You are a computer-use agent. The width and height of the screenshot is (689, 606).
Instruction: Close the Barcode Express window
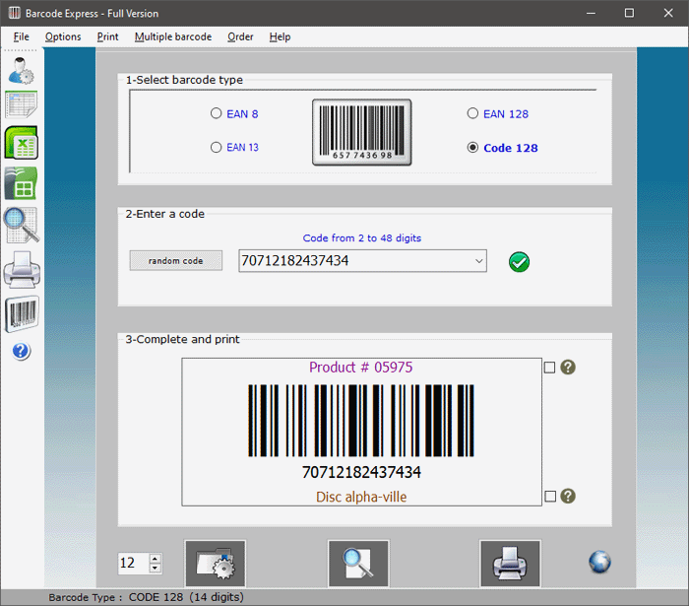pos(668,13)
